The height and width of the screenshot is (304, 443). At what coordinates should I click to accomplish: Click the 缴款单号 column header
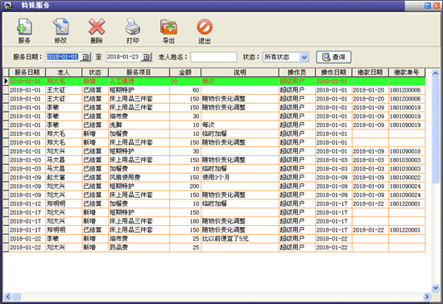(407, 72)
